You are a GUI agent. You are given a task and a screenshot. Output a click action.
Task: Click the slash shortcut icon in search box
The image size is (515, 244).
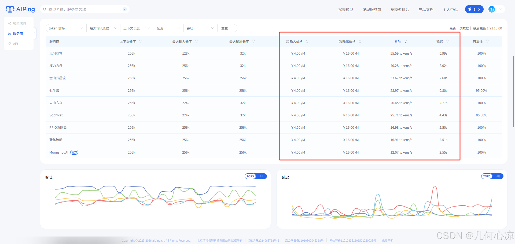click(124, 9)
